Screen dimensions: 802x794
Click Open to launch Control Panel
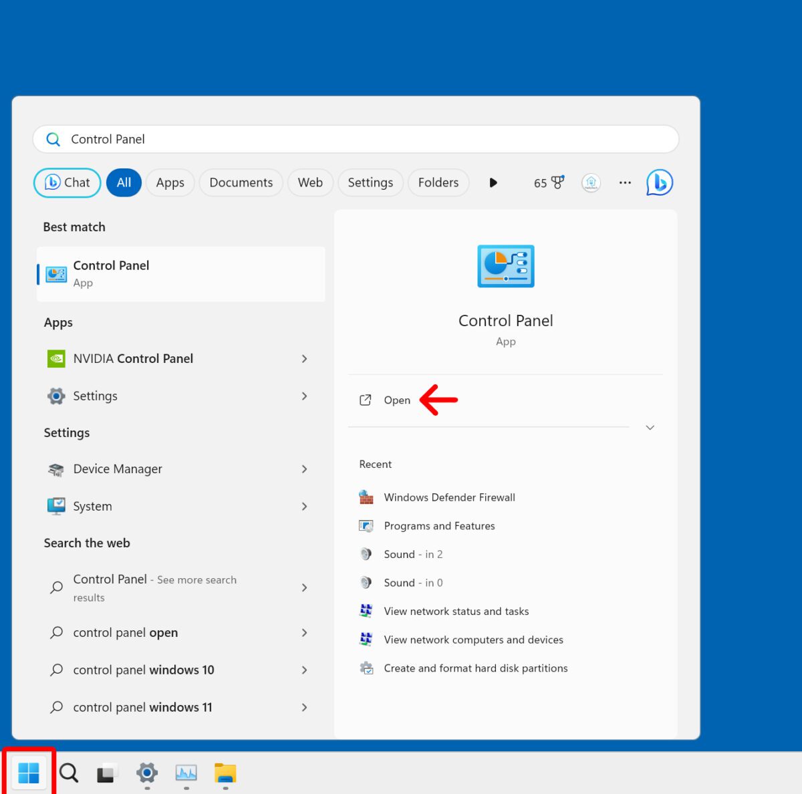tap(397, 400)
